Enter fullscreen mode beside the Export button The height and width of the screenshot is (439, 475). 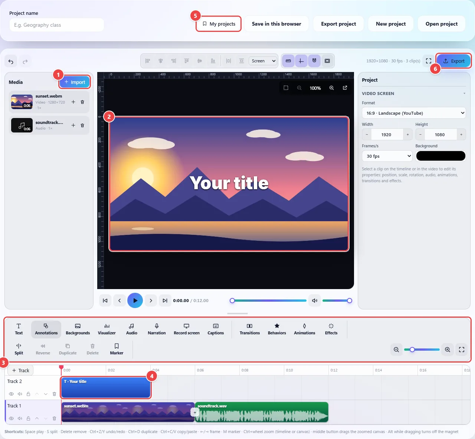coord(429,61)
